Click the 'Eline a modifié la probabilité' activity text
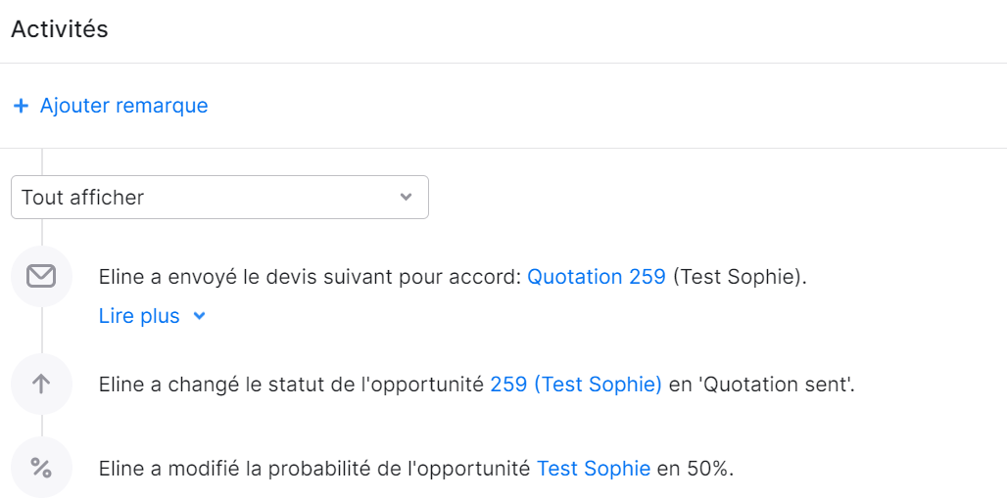Viewport: 1007px width, 498px height. tap(314, 469)
